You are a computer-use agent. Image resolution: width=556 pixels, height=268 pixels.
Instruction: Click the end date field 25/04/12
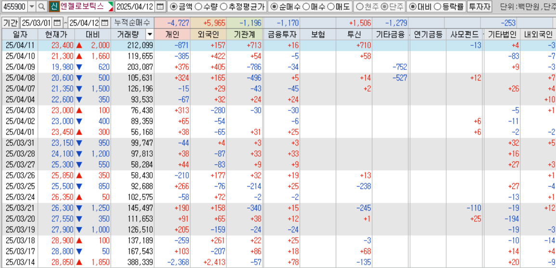coord(84,24)
